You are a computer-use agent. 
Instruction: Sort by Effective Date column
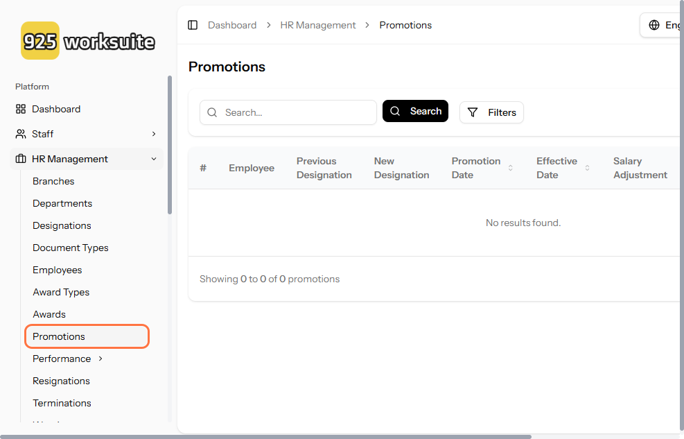point(587,168)
